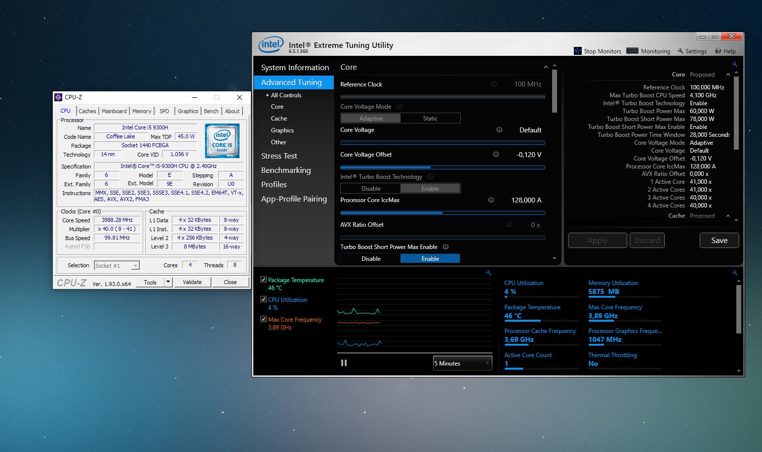Screen dimensions: 762x452
Task: Show info for AVX Ratio Offset
Action: click(509, 224)
